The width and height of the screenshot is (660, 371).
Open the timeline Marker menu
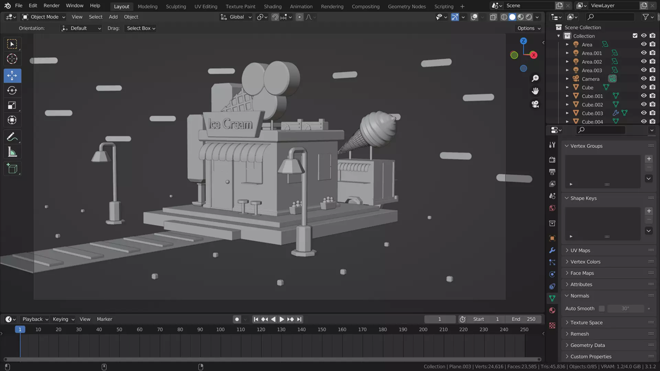coord(105,319)
